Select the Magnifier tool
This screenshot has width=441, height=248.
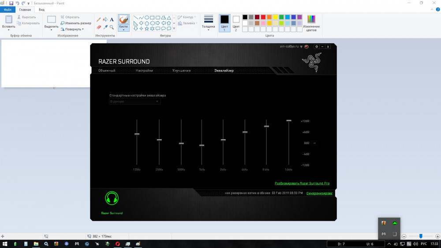tap(112, 27)
